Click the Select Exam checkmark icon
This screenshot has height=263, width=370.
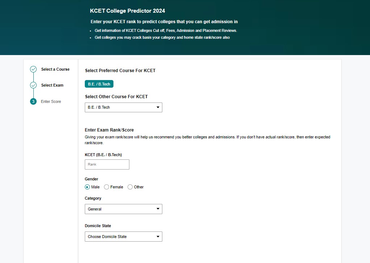tap(33, 85)
